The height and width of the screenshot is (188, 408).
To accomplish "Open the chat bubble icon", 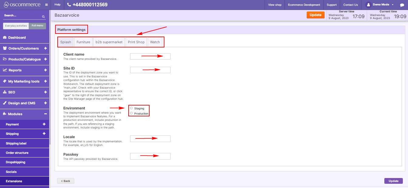I will (402, 5).
